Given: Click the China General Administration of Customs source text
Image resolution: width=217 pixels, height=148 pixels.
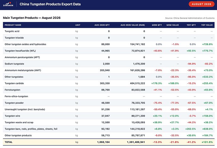Looking at the screenshot, I should [190, 18].
